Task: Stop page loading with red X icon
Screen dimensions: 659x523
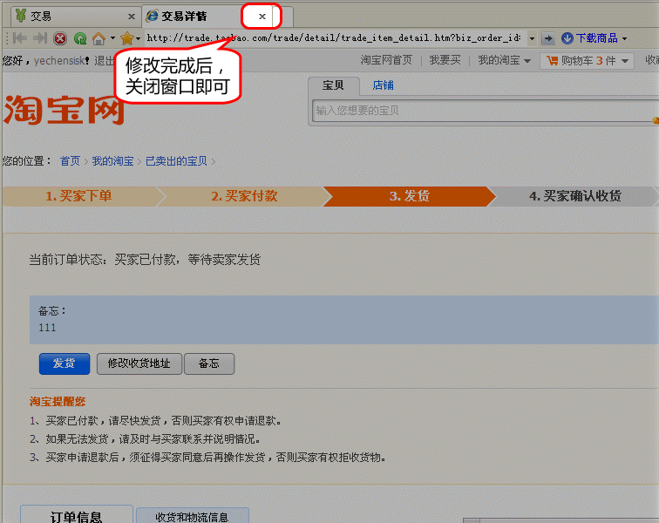Action: click(x=60, y=38)
